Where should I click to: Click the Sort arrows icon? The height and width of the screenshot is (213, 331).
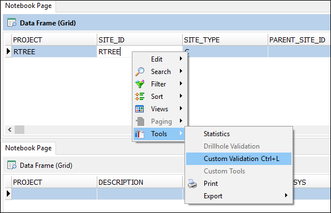tap(140, 97)
